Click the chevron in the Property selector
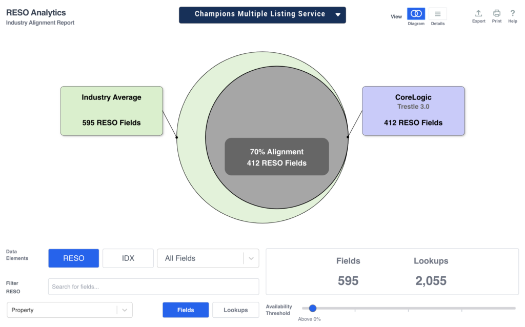 (x=125, y=310)
